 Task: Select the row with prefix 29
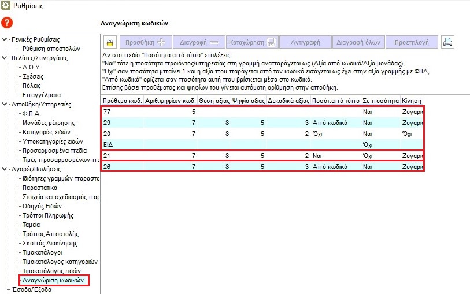tap(262, 123)
